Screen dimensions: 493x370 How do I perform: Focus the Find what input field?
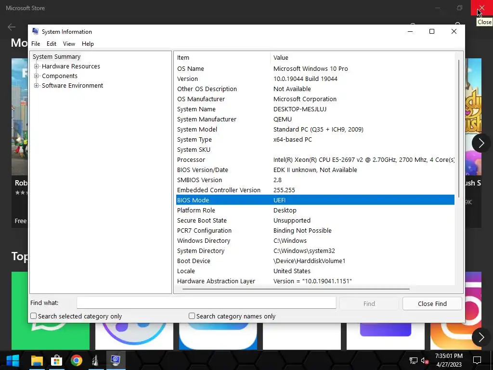point(206,303)
